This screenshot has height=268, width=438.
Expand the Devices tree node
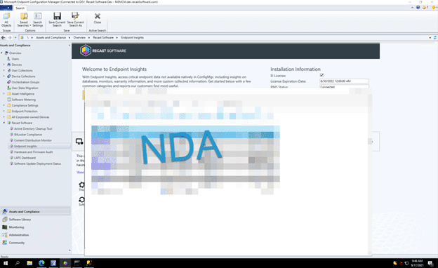4,65
